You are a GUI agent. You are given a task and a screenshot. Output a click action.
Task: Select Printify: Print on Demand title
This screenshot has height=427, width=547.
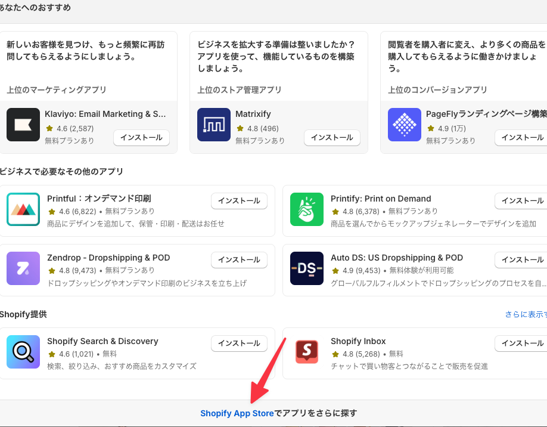[381, 199]
